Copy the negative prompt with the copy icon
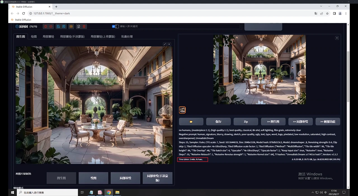 coord(79,27)
